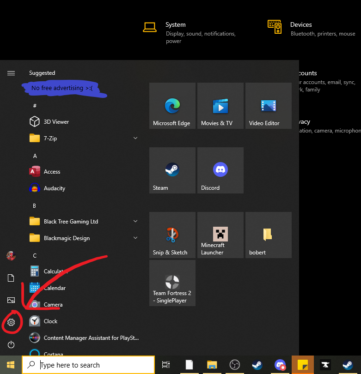The image size is (361, 374).
Task: Click the Windows Start button
Action: click(11, 365)
